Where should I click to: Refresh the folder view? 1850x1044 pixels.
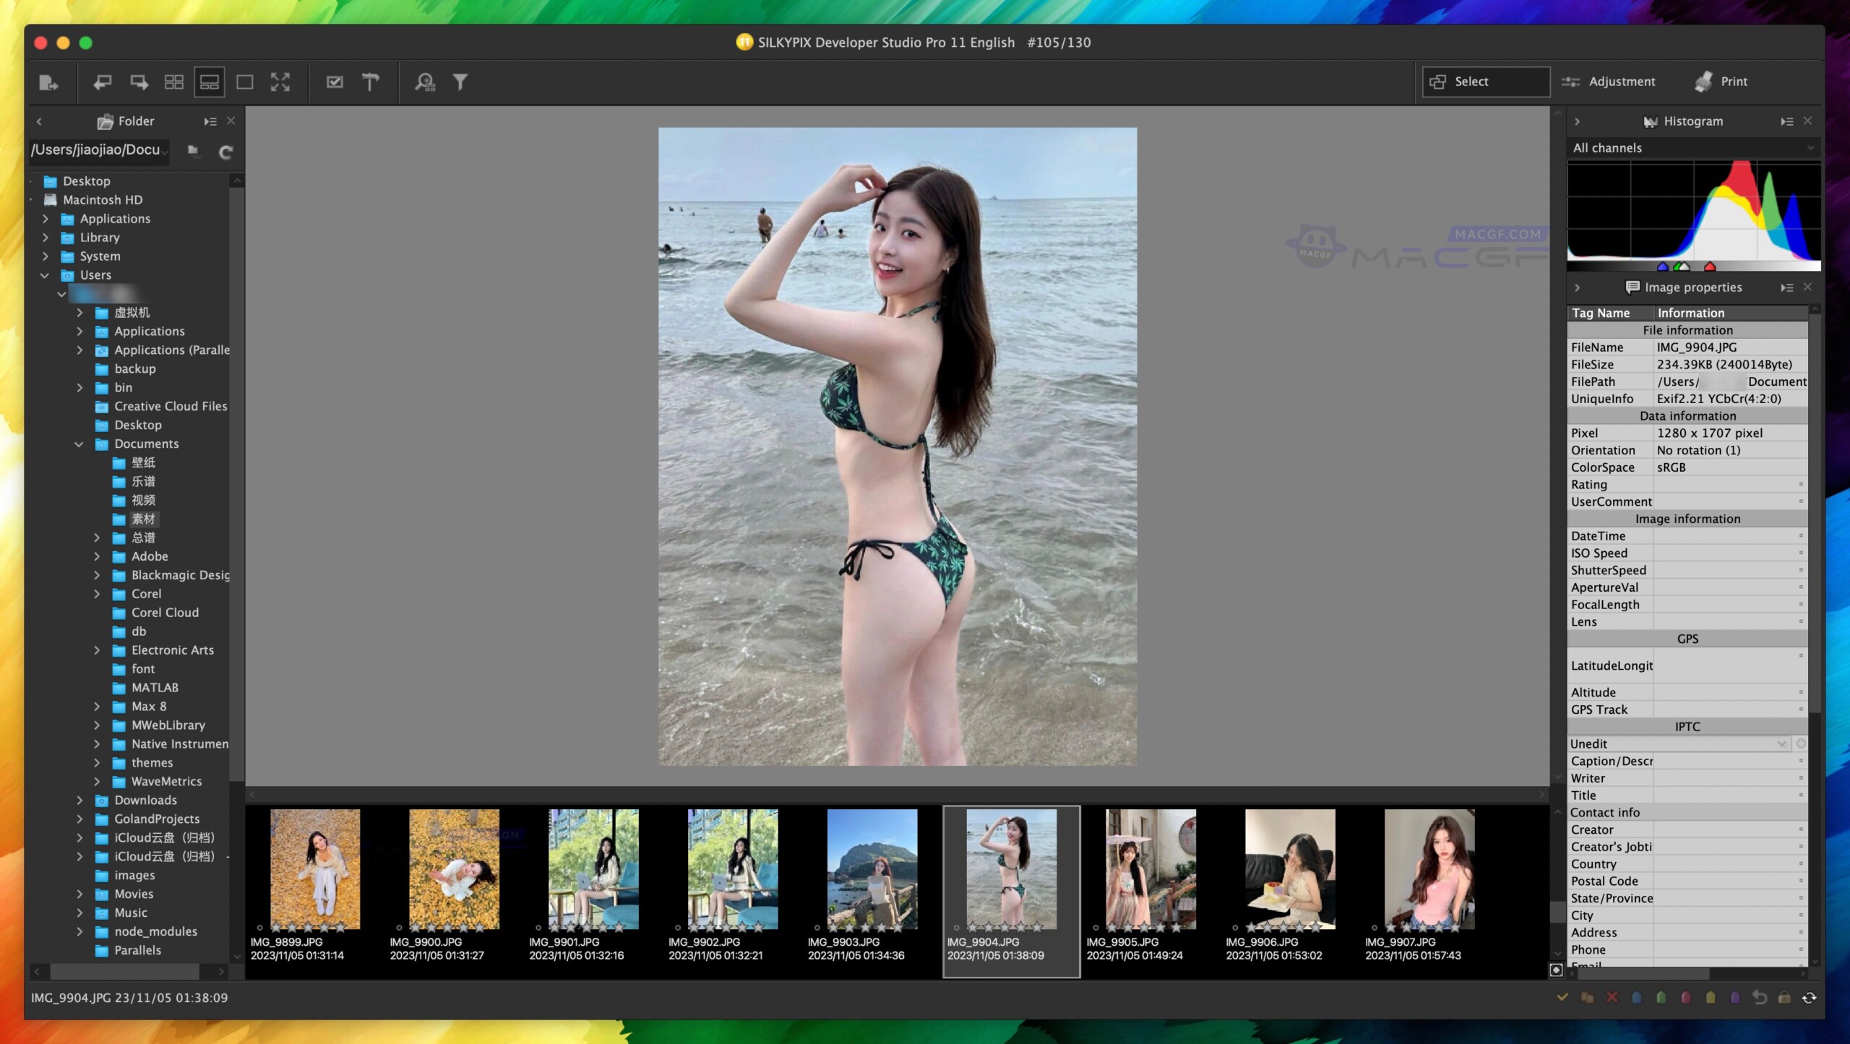225,152
